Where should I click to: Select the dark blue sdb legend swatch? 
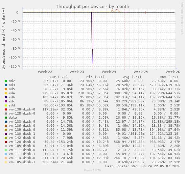tap(6, 97)
